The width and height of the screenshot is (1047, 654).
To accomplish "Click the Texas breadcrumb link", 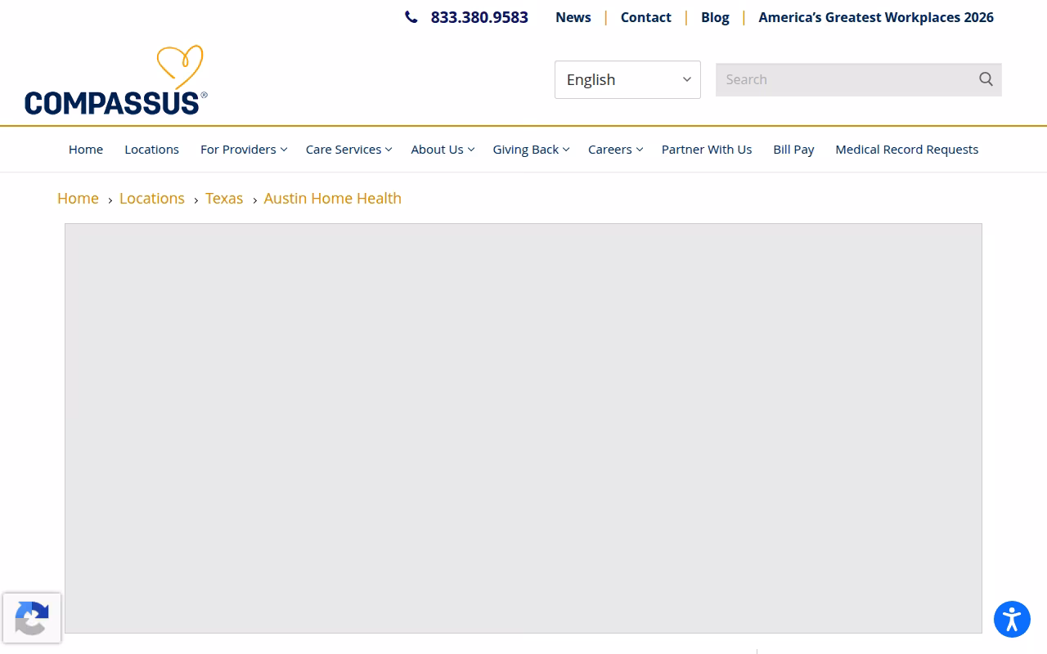I will pyautogui.click(x=224, y=198).
